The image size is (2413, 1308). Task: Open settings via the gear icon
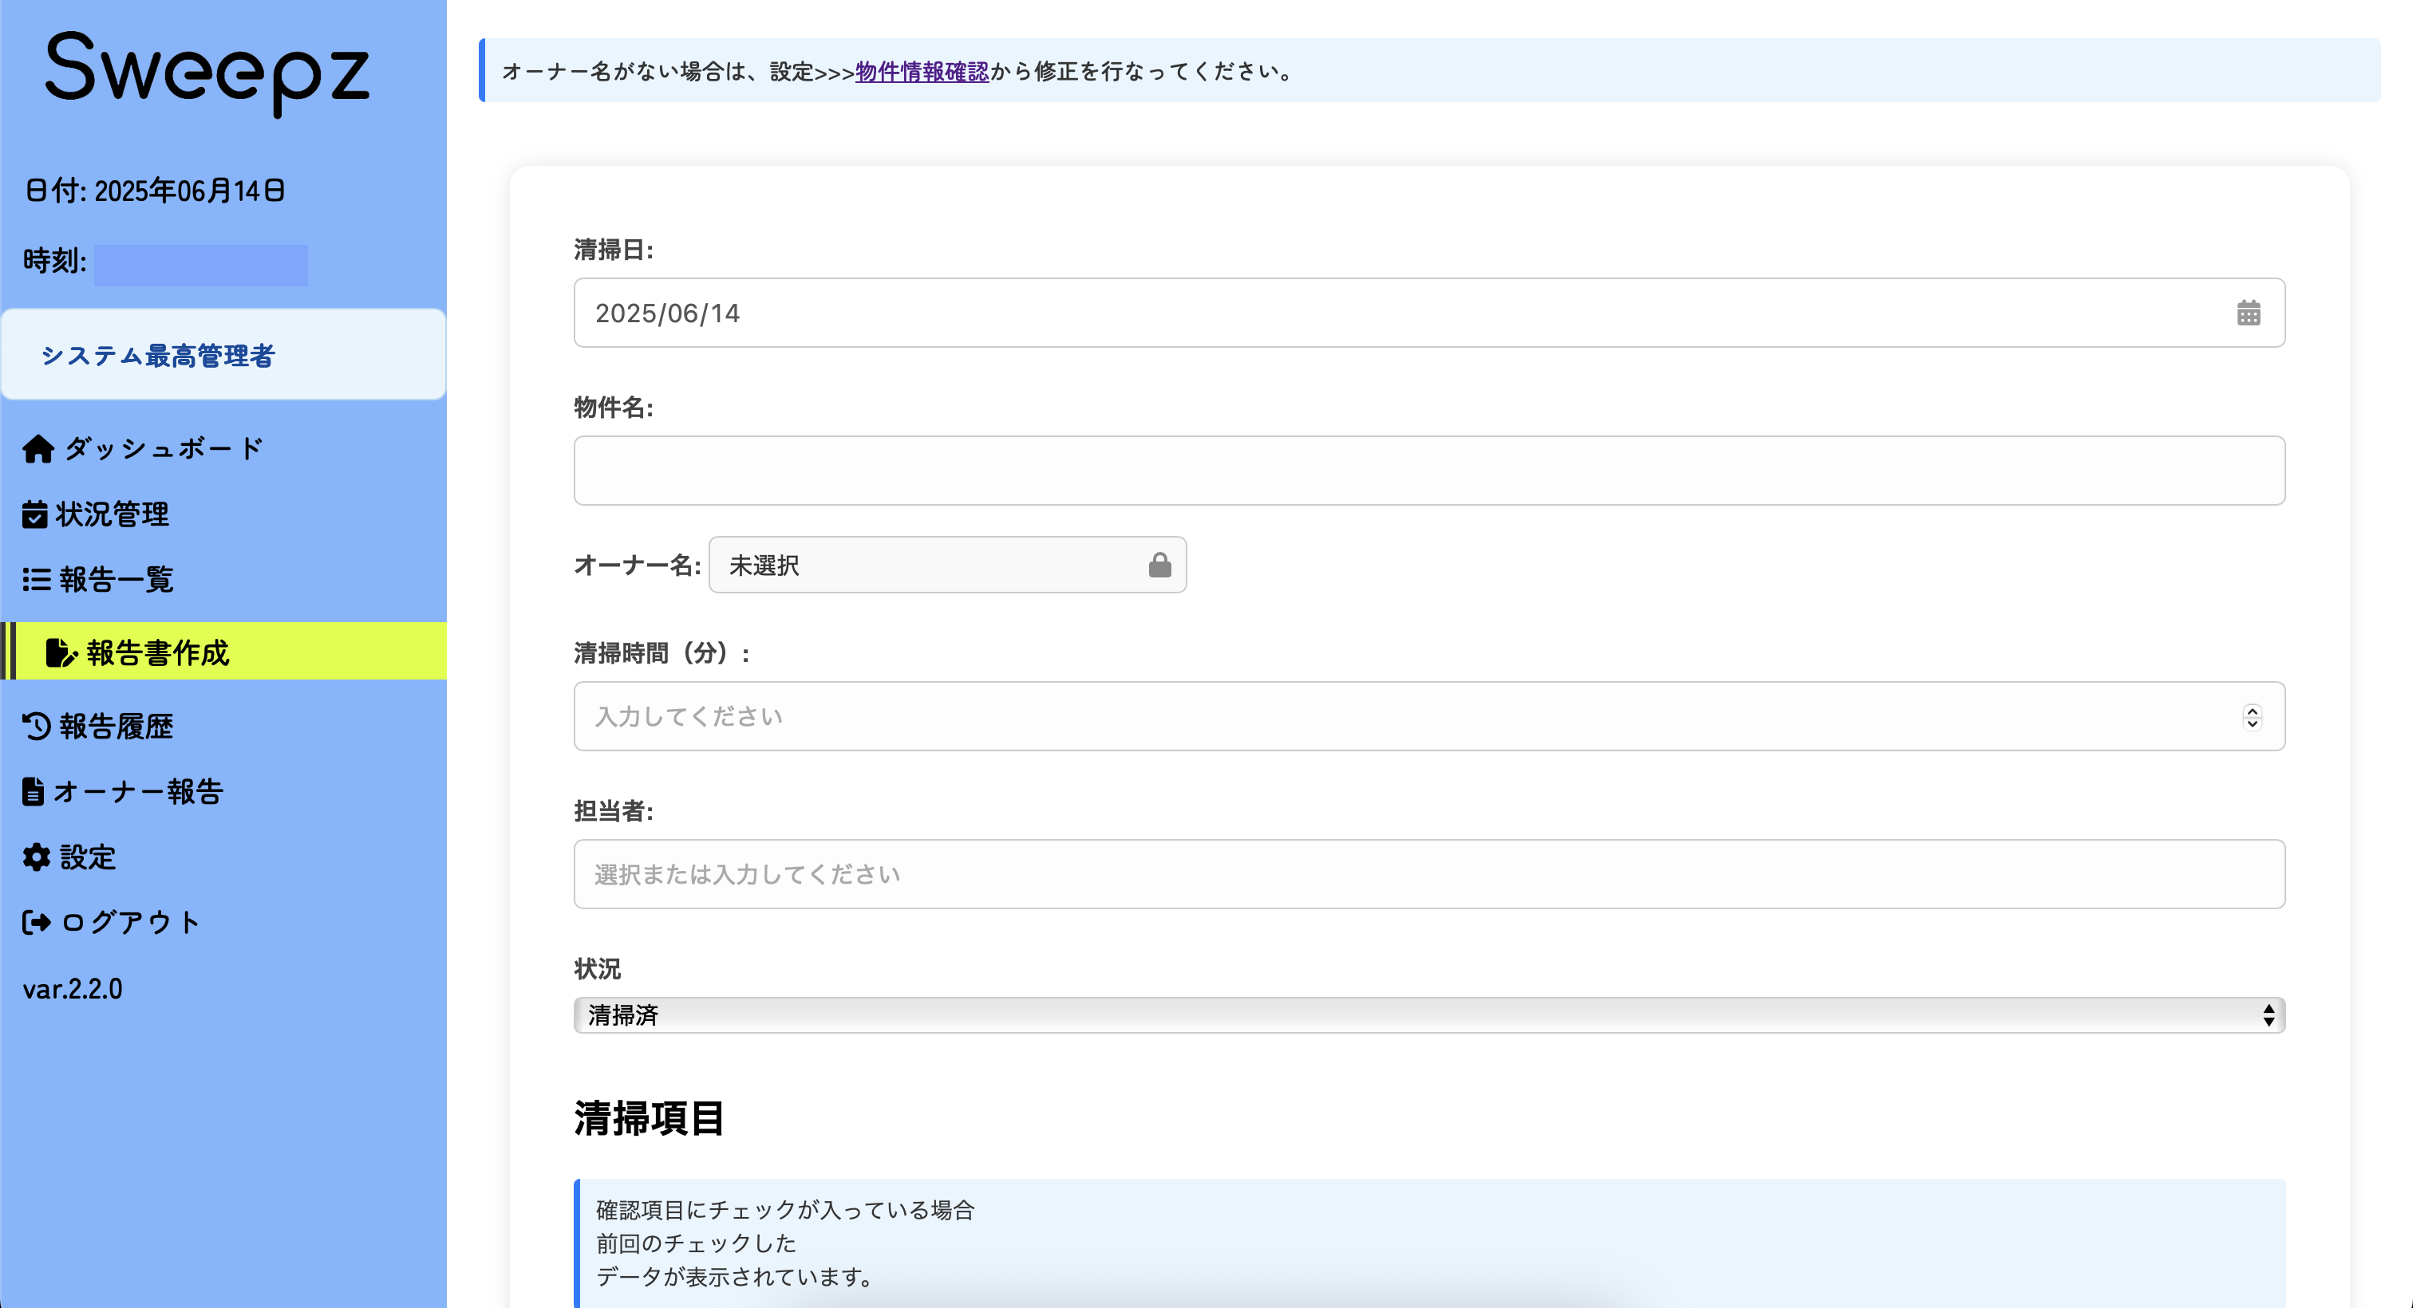(x=36, y=857)
